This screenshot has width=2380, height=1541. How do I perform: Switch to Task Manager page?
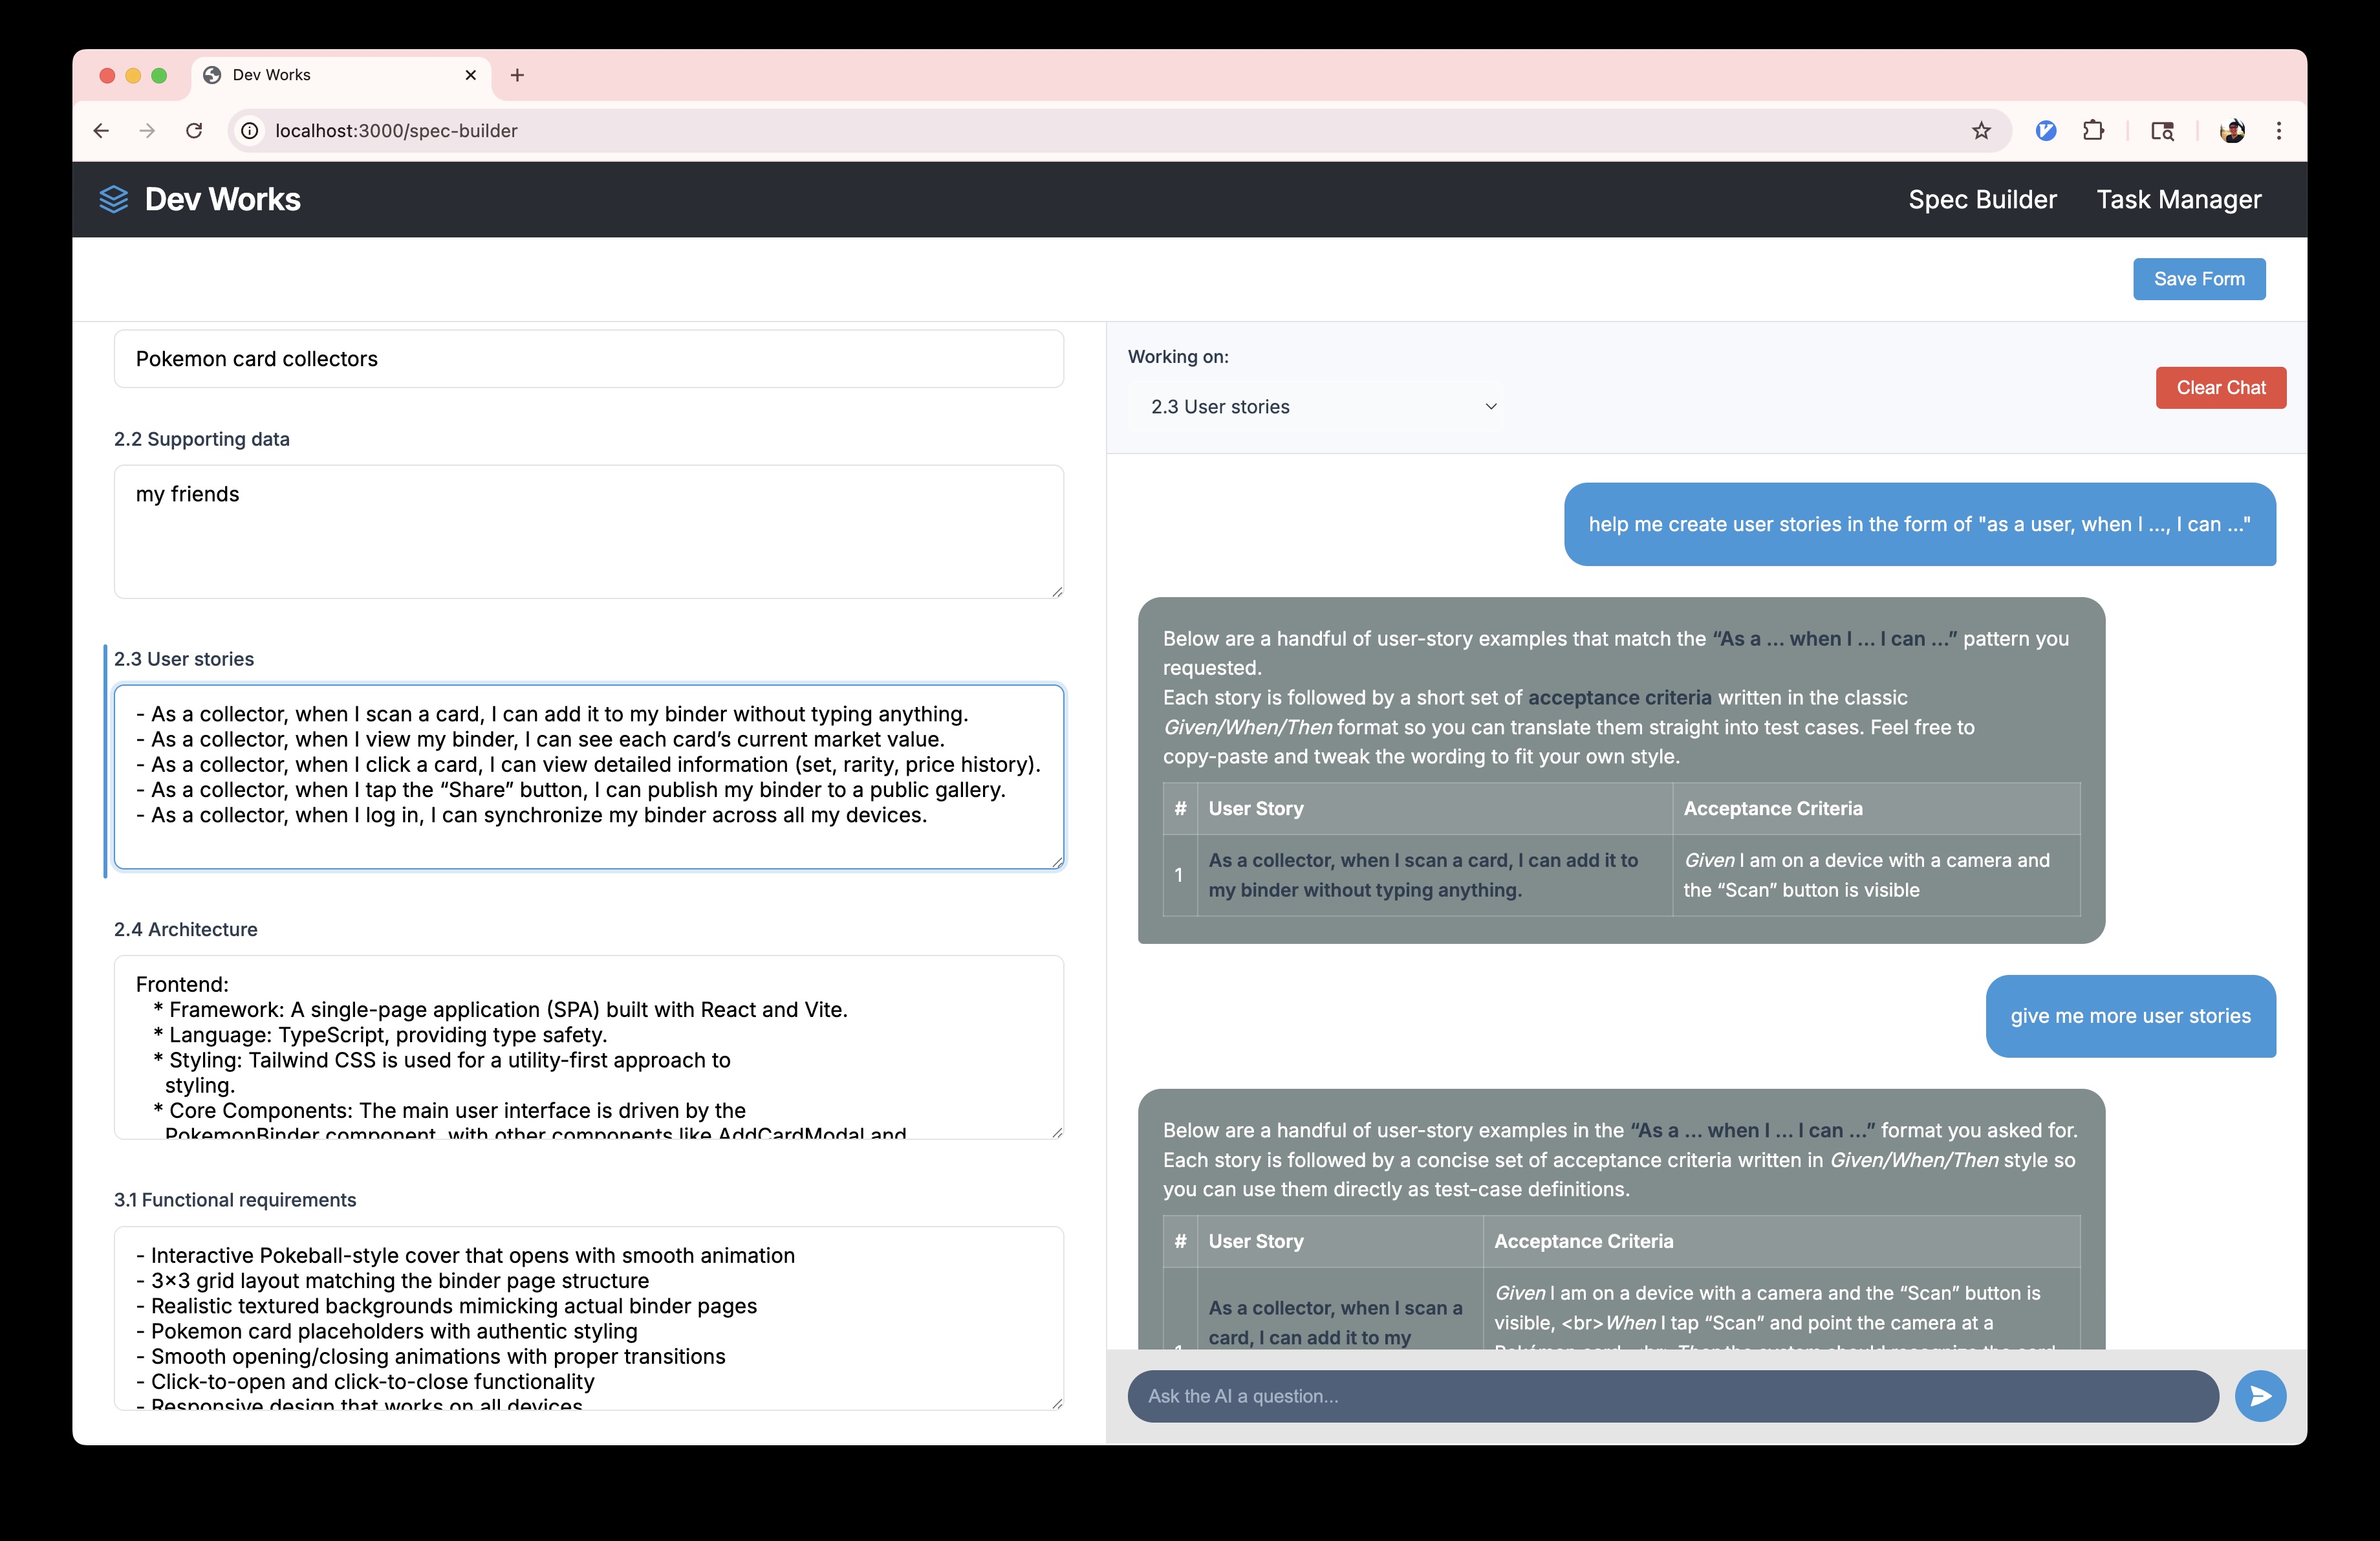[2178, 199]
